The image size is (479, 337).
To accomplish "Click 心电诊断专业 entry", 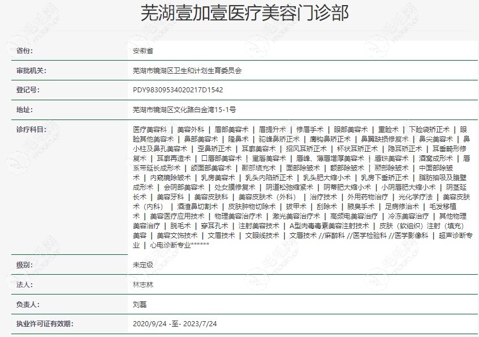I will click(x=170, y=245).
